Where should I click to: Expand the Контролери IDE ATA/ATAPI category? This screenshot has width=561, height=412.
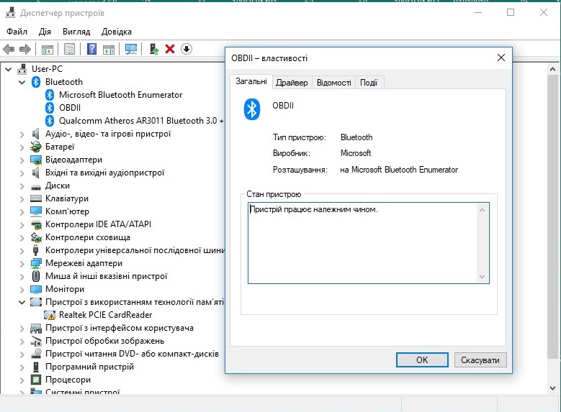(x=22, y=225)
